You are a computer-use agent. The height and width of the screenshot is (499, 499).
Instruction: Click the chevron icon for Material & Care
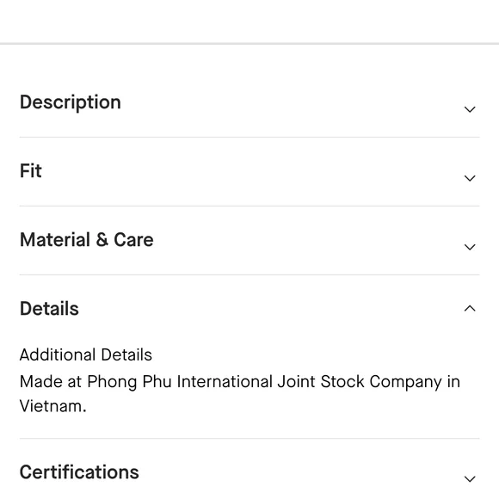coord(470,247)
